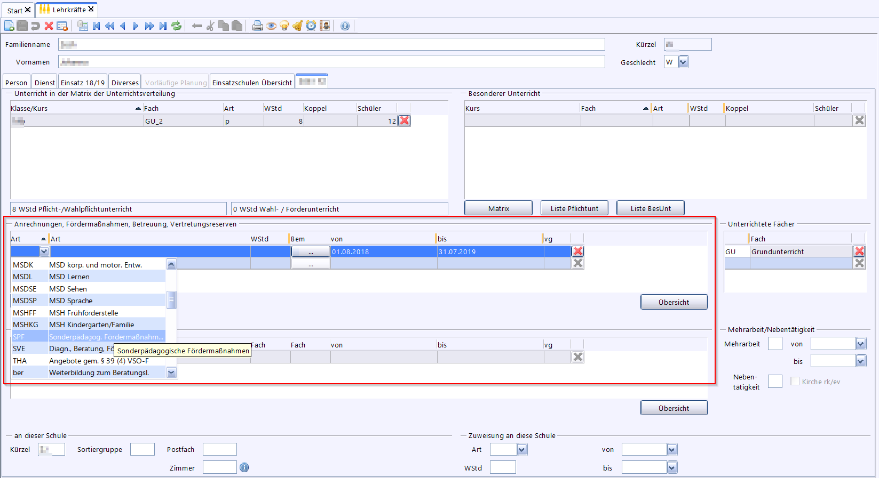Delete the GU_2 matrix row

[405, 121]
